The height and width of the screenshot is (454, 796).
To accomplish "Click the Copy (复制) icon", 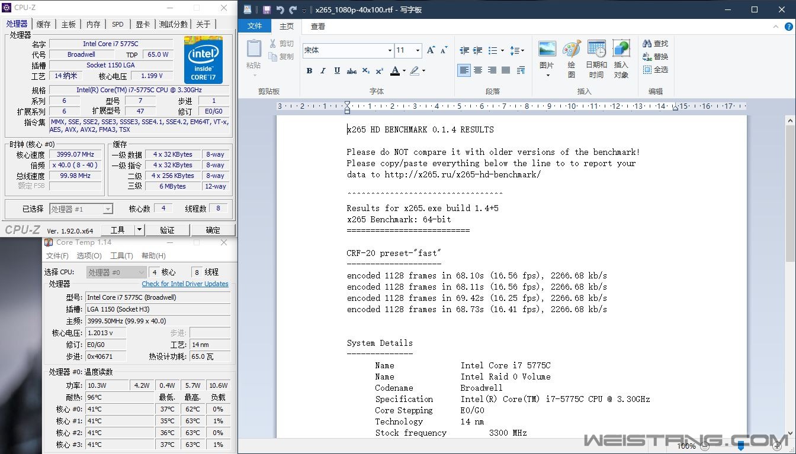I will pyautogui.click(x=273, y=57).
